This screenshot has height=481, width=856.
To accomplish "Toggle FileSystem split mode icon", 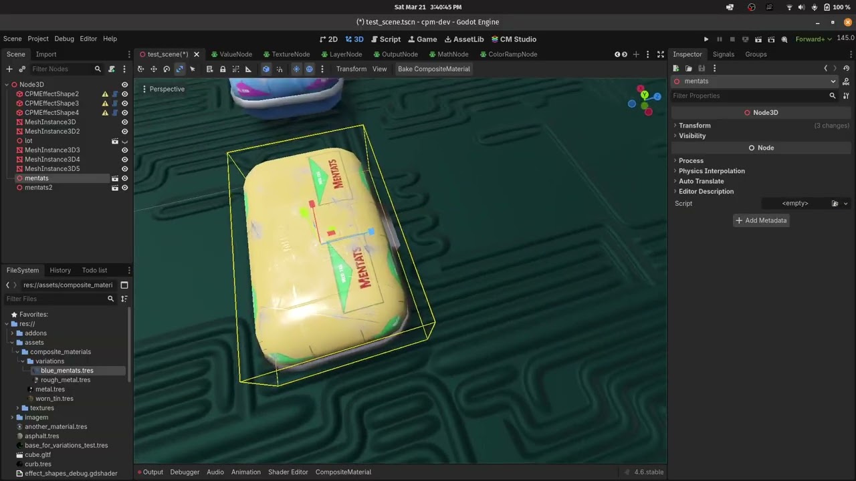I will point(124,285).
